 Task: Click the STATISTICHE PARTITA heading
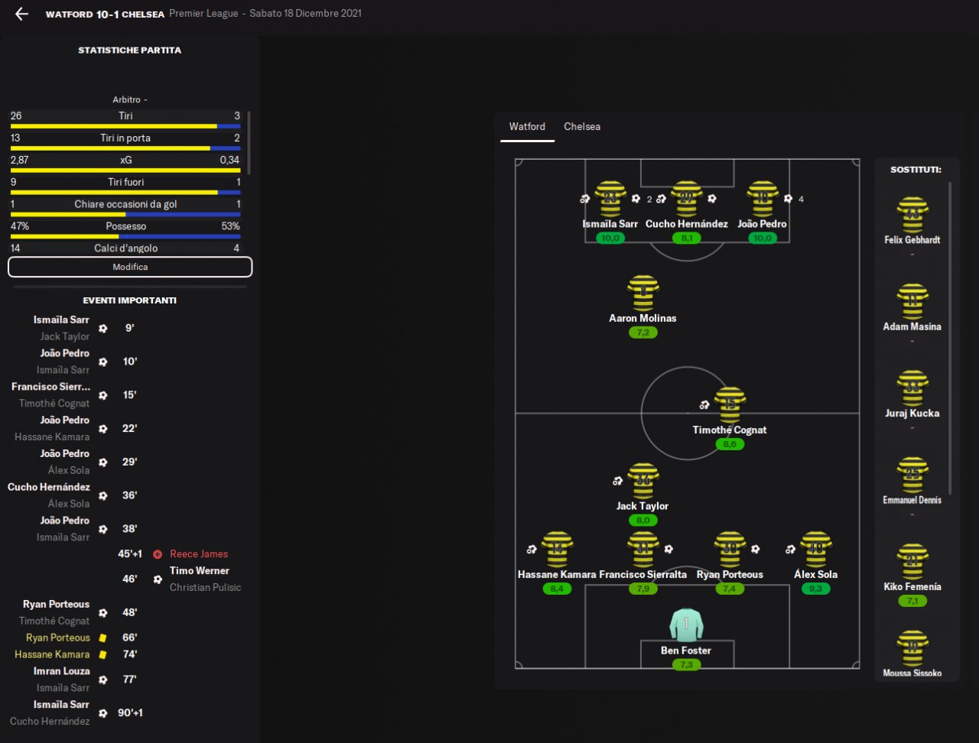[x=130, y=50]
